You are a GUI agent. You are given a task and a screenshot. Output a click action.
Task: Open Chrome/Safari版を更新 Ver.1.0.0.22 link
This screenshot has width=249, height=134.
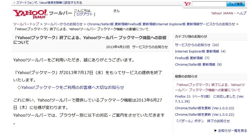point(204,114)
